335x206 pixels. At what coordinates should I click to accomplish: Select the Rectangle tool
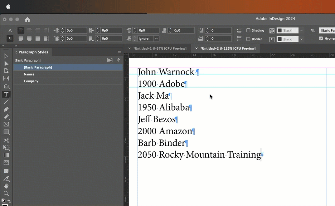6,132
